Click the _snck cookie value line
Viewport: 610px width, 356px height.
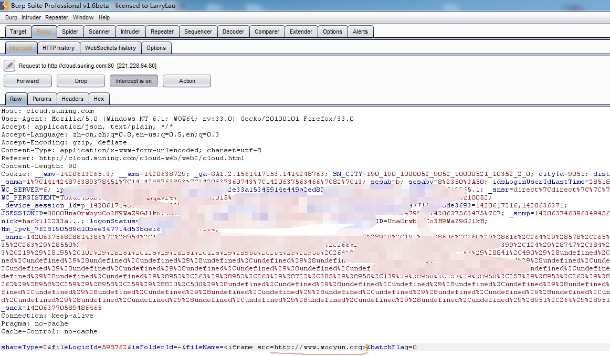point(51,308)
